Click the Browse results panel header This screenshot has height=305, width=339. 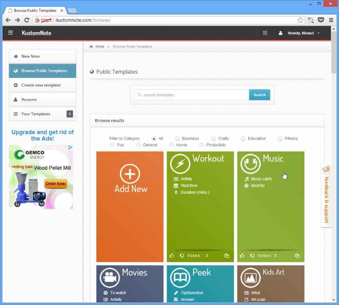207,121
